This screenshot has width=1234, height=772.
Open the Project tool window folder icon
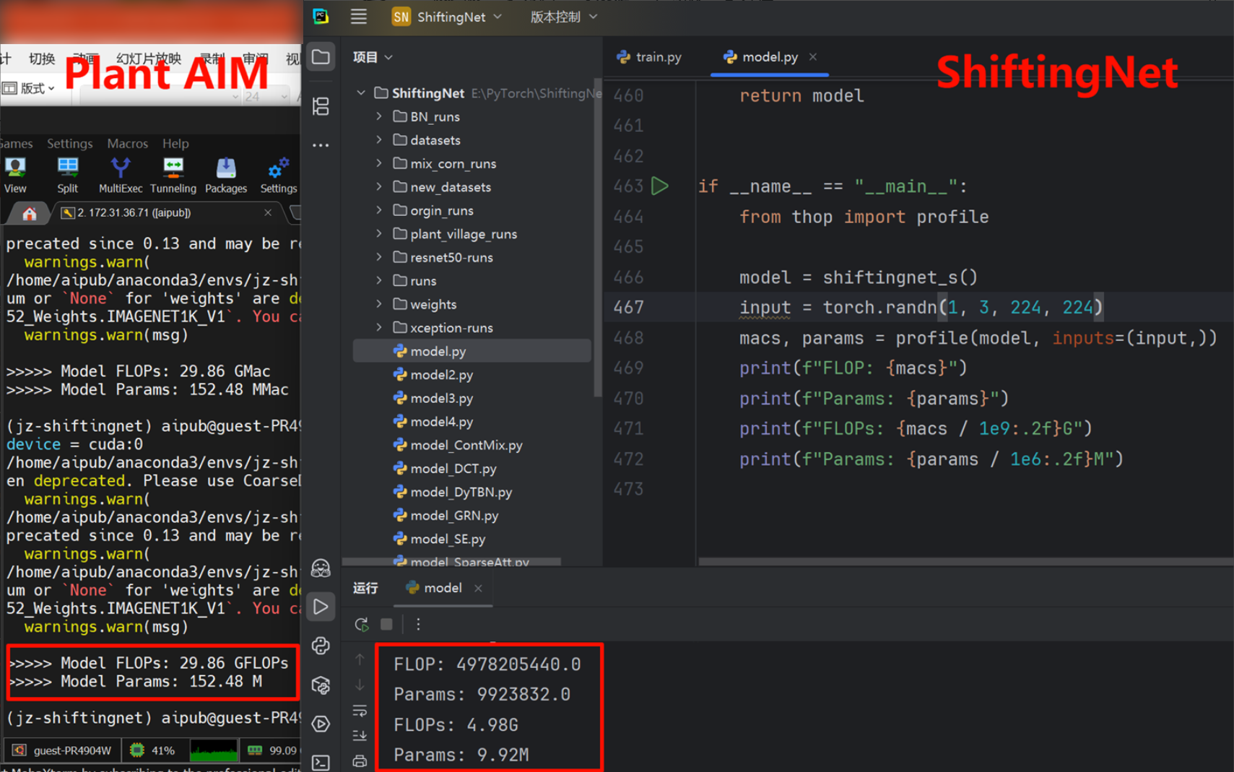[321, 57]
